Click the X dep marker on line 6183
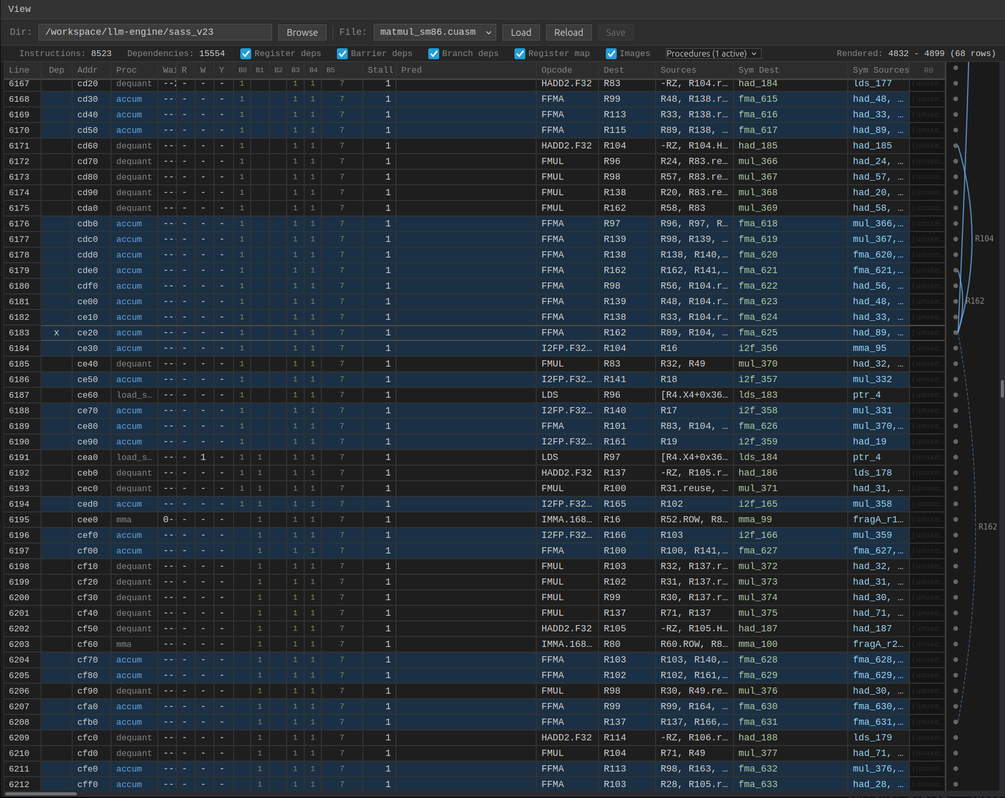The image size is (1005, 798). [x=57, y=333]
